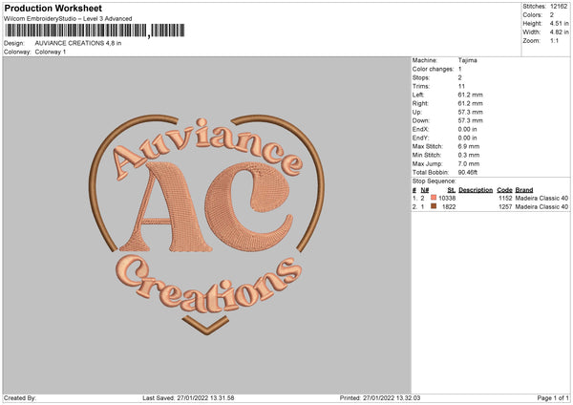Click the barcode below the Wilcom title

[x=91, y=30]
